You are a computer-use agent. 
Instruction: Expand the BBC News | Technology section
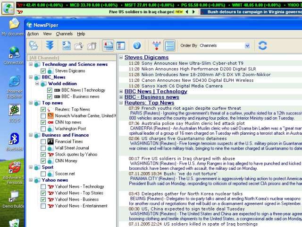(x=121, y=91)
